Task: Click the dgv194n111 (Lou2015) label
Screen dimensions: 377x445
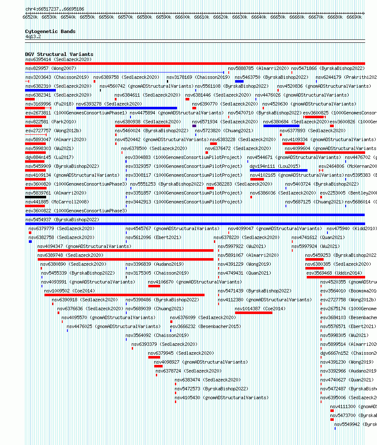Action: pyautogui.click(x=275, y=166)
